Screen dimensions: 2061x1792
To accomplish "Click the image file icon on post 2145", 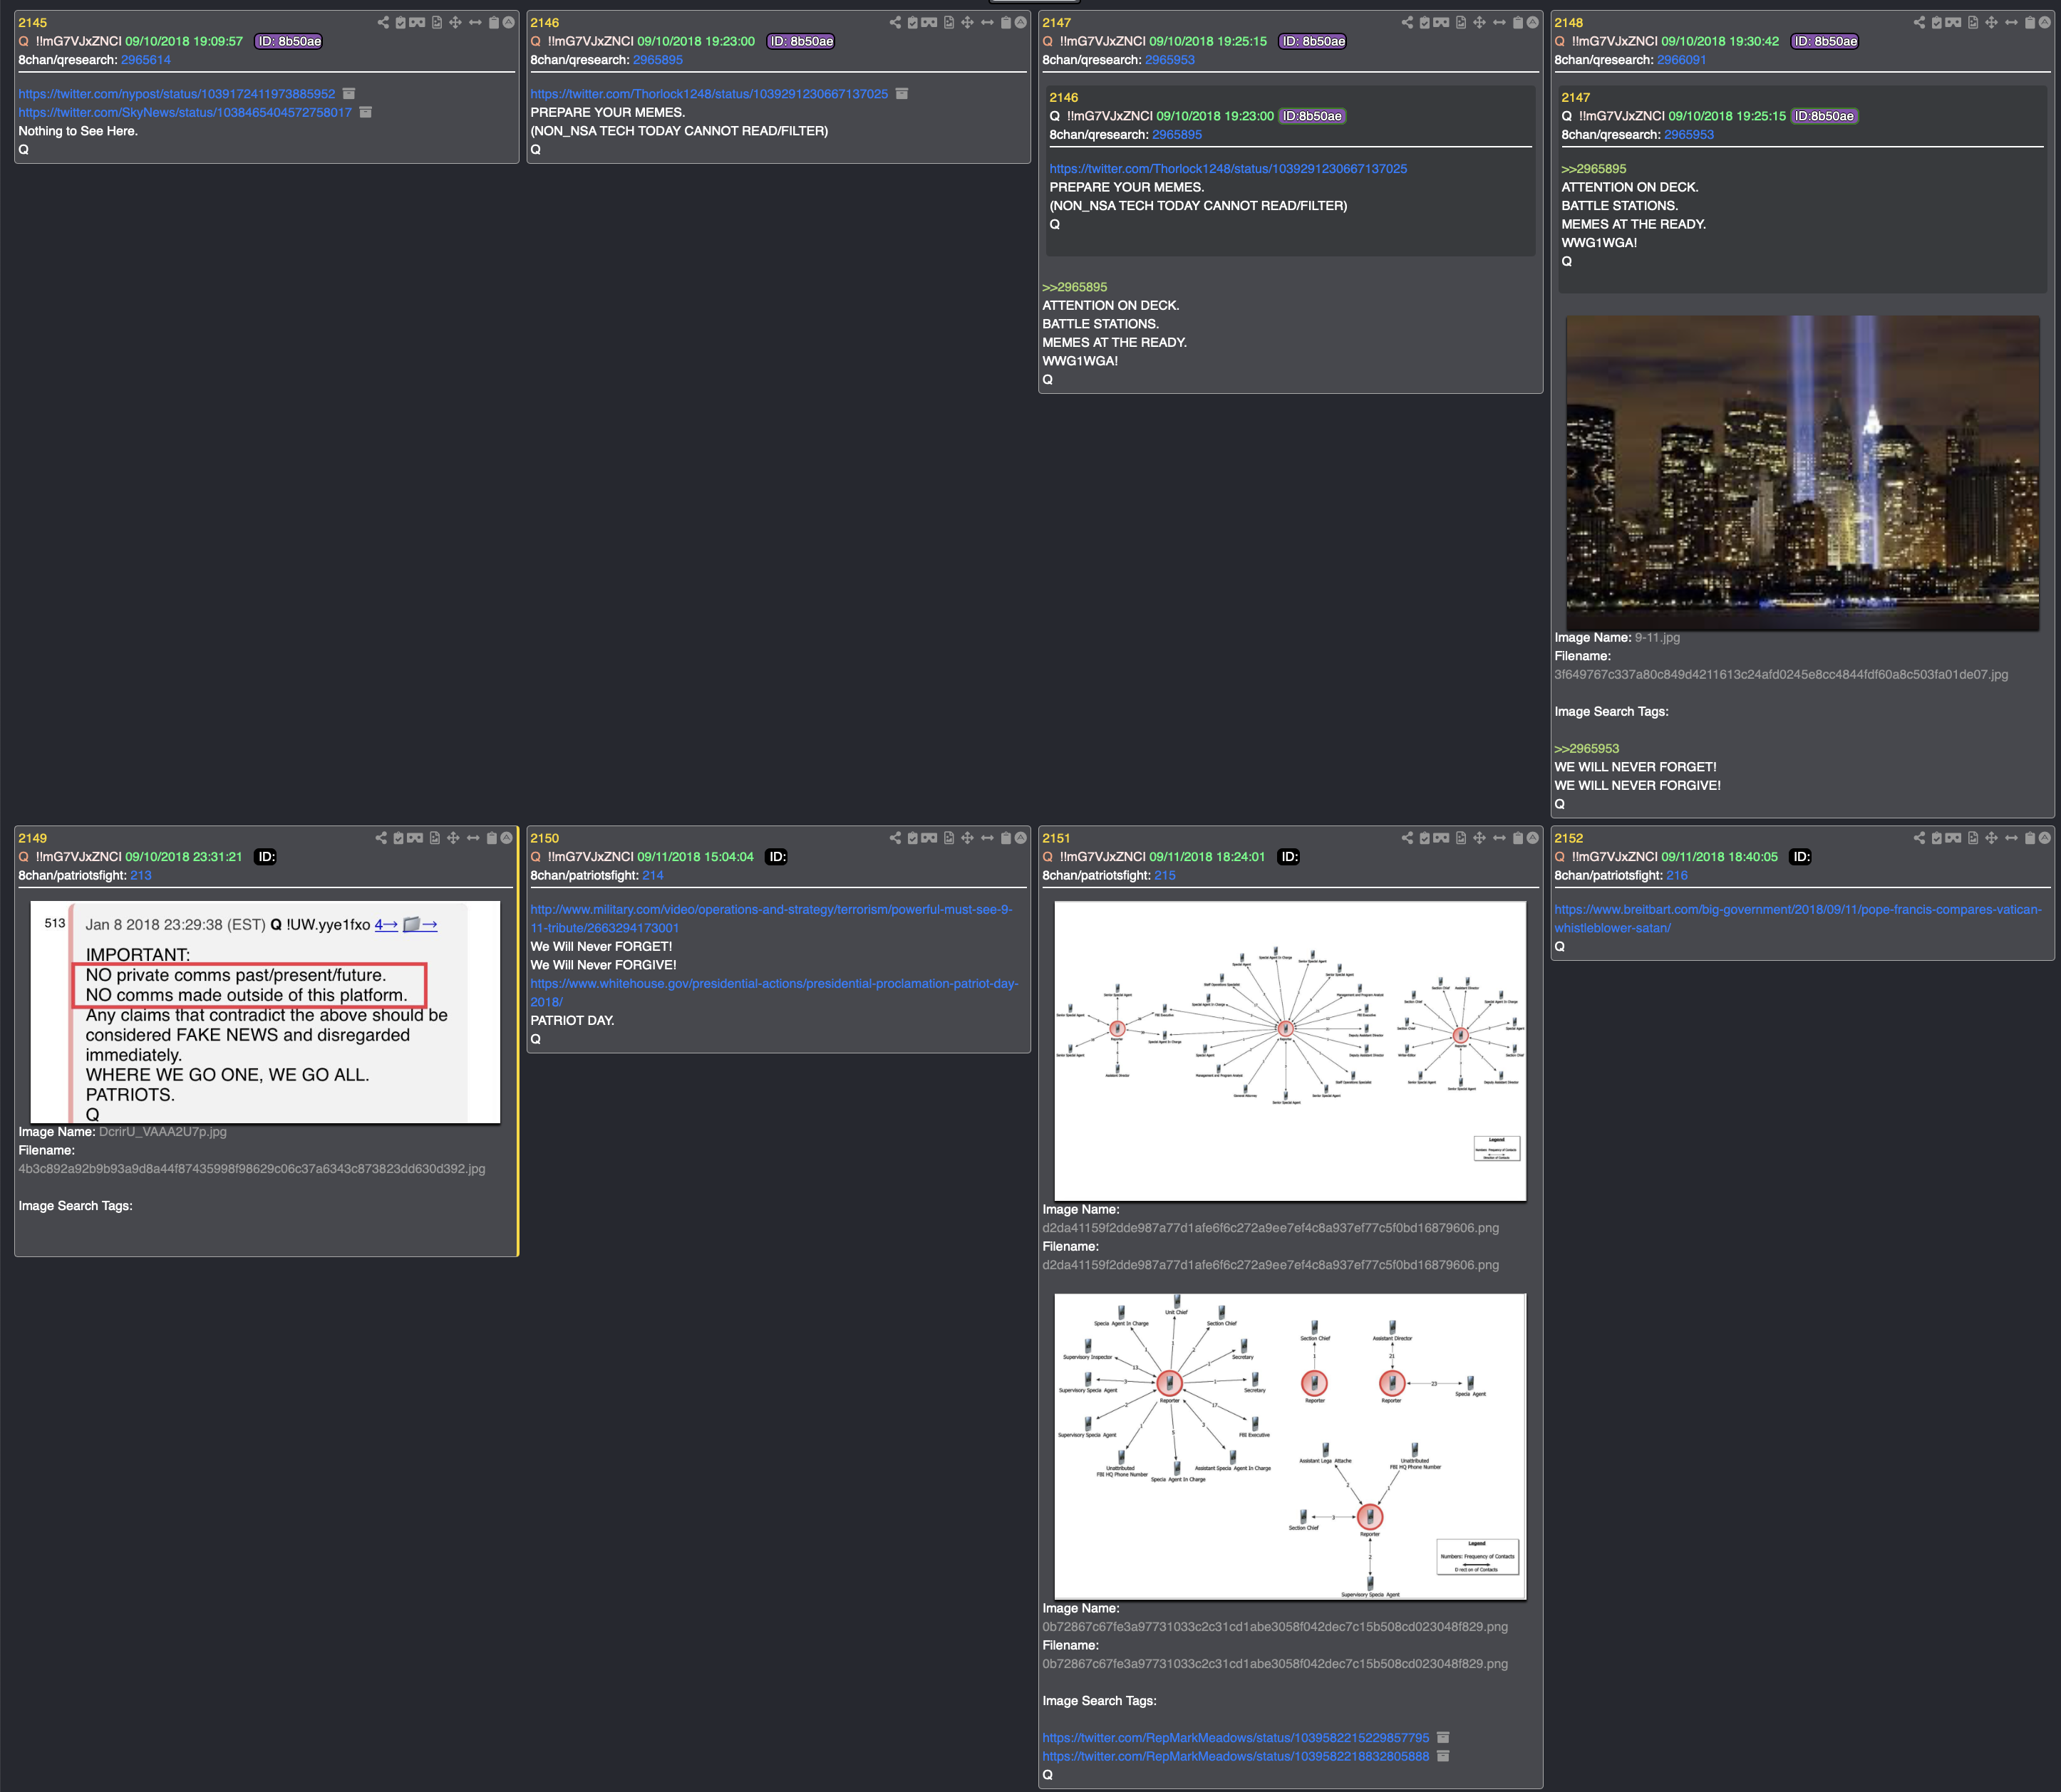I will pyautogui.click(x=437, y=22).
